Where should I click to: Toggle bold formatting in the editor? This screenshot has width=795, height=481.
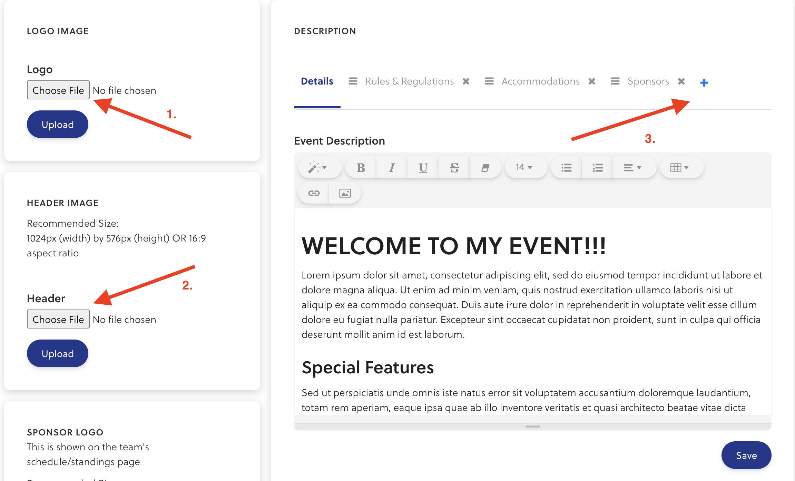point(360,167)
